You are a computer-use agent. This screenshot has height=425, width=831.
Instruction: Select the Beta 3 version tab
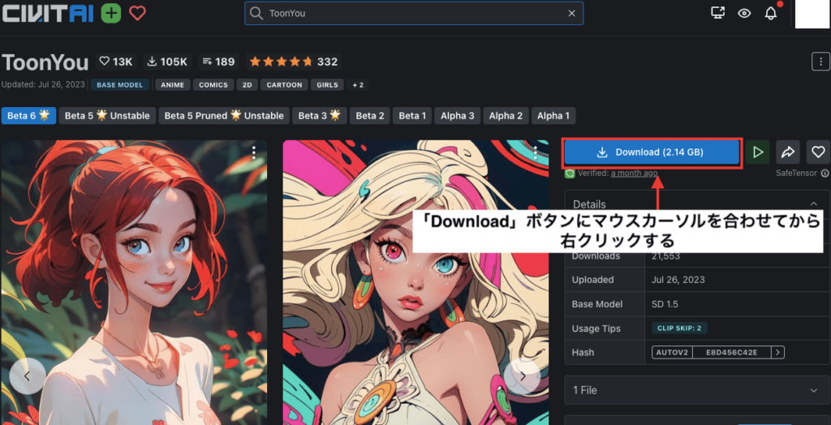pos(320,115)
